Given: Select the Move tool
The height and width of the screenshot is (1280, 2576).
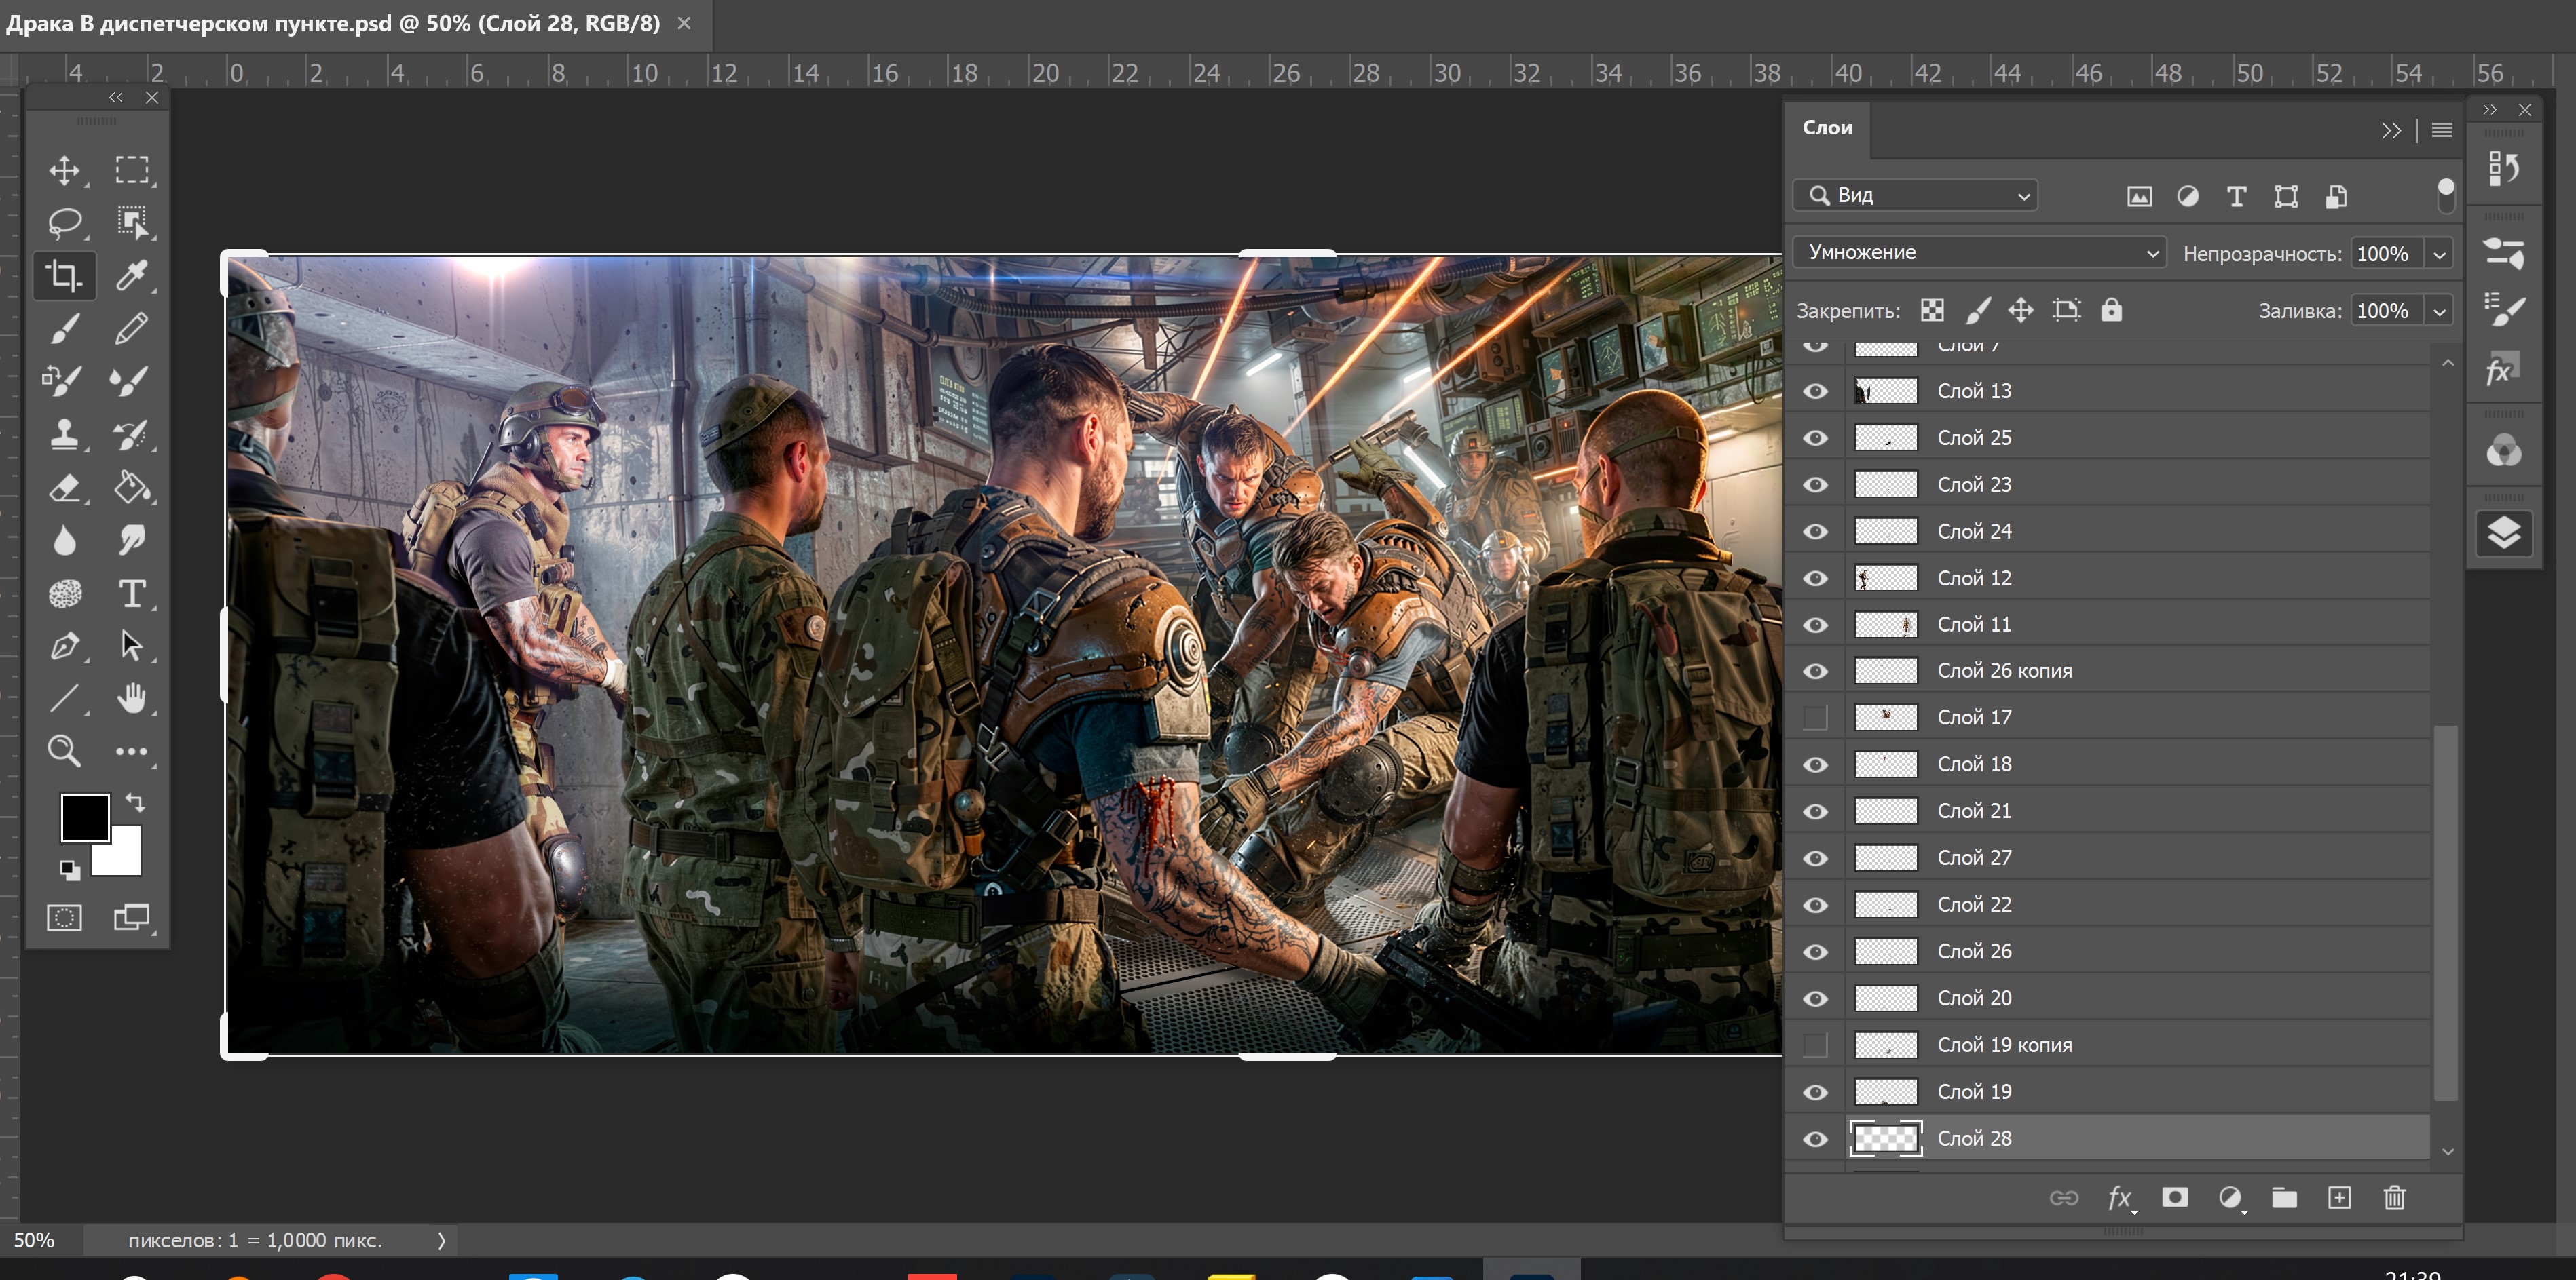Looking at the screenshot, I should pyautogui.click(x=65, y=170).
